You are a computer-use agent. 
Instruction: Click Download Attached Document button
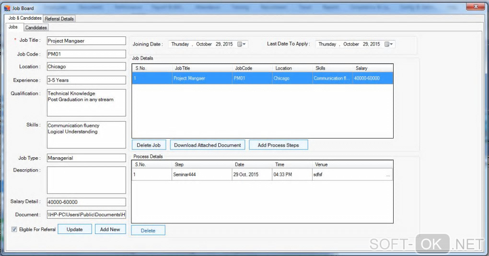[208, 145]
